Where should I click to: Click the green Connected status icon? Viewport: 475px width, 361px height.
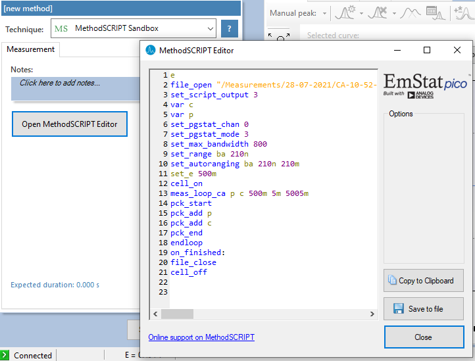5,355
